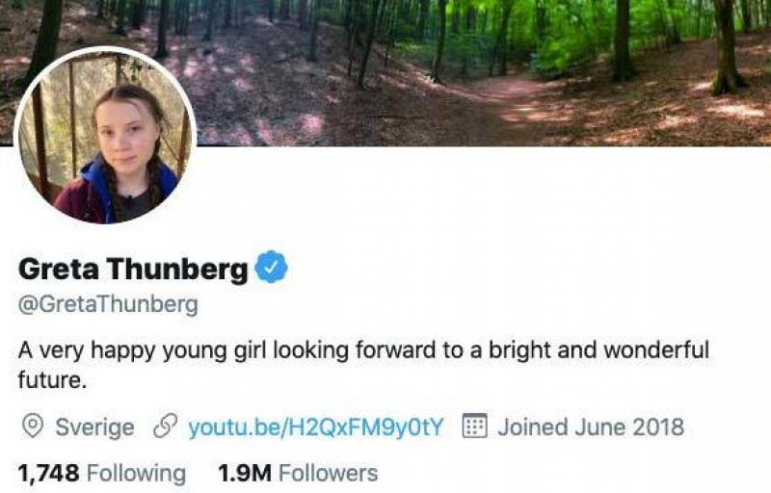Click the 1,748 following count number
This screenshot has height=493, width=771.
click(x=48, y=473)
